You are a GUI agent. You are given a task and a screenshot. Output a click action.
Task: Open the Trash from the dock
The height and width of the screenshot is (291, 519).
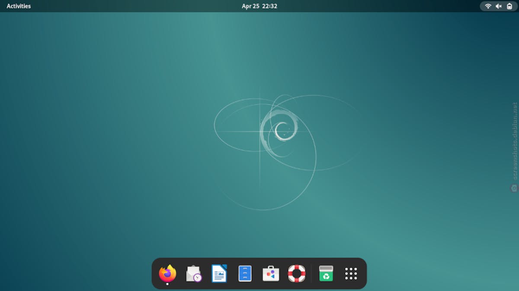coord(326,273)
